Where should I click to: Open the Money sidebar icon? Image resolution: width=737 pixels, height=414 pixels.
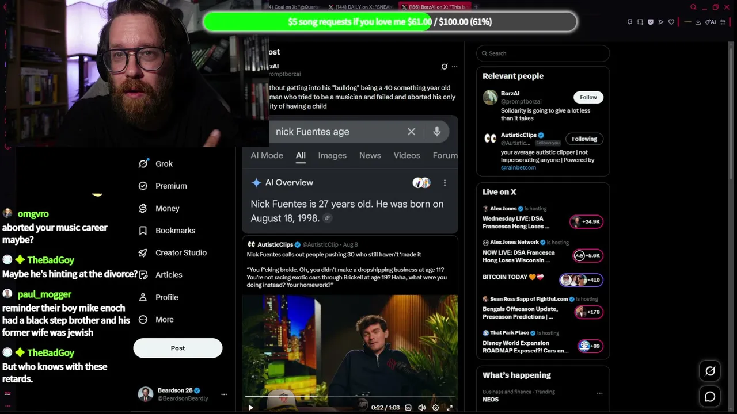pyautogui.click(x=143, y=208)
